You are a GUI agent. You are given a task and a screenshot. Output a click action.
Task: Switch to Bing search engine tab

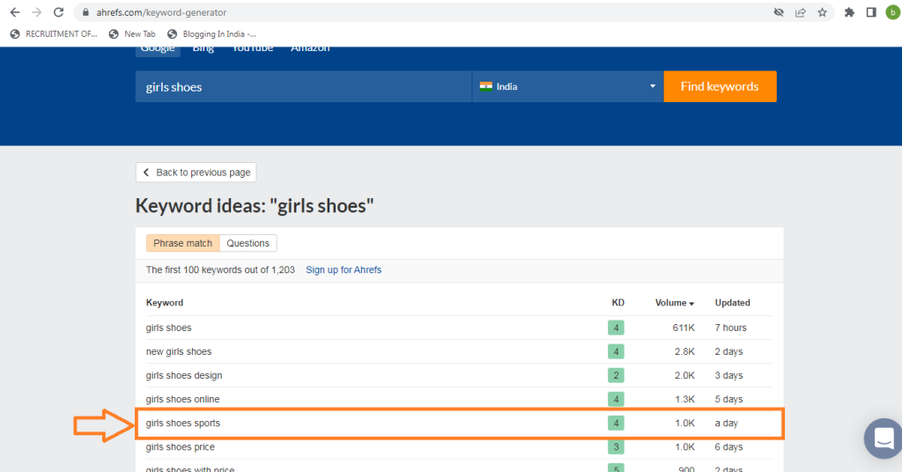tap(203, 48)
